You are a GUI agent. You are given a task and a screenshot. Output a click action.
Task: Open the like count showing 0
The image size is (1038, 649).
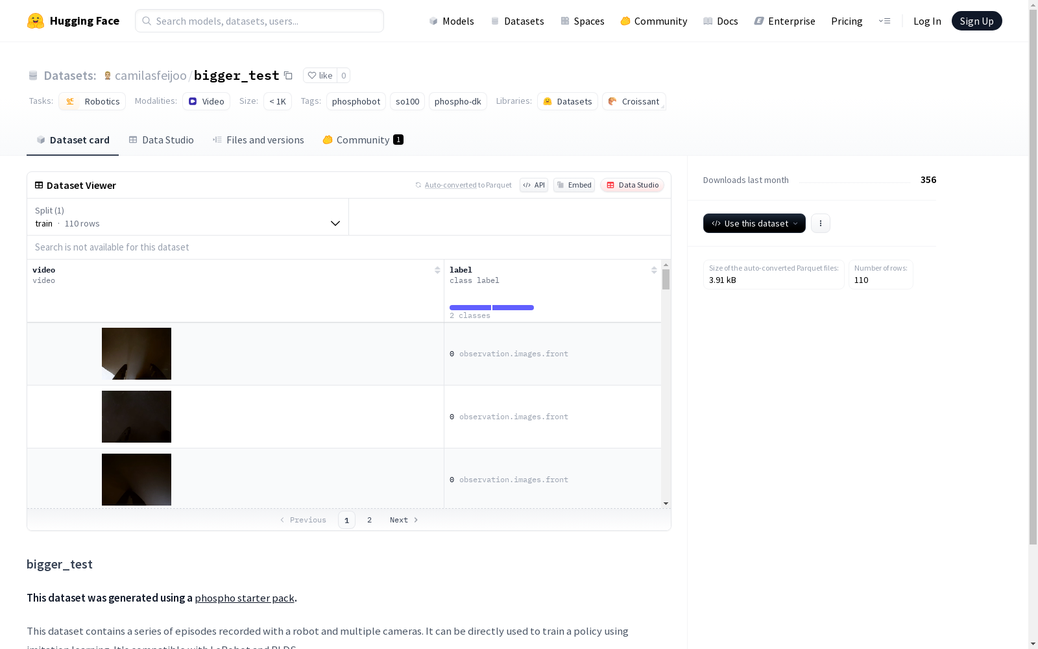pos(344,75)
